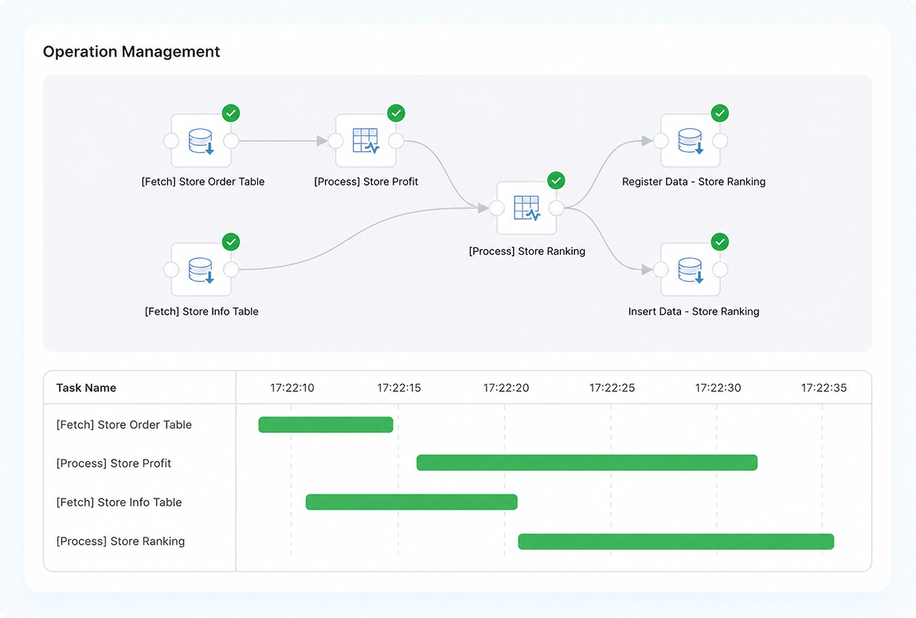
Task: Click the [Fetch] Store Order Table timeline bar
Action: point(326,424)
